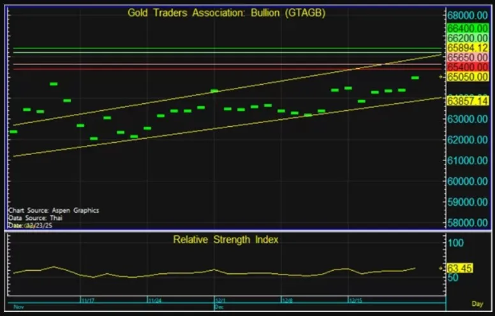Screen dimensions: 495x316
Task: Click the 68000.00 axis label
Action: click(468, 15)
